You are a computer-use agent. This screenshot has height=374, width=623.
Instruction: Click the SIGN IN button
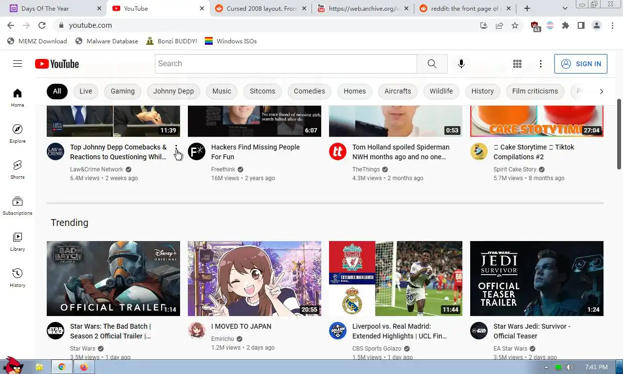point(581,64)
